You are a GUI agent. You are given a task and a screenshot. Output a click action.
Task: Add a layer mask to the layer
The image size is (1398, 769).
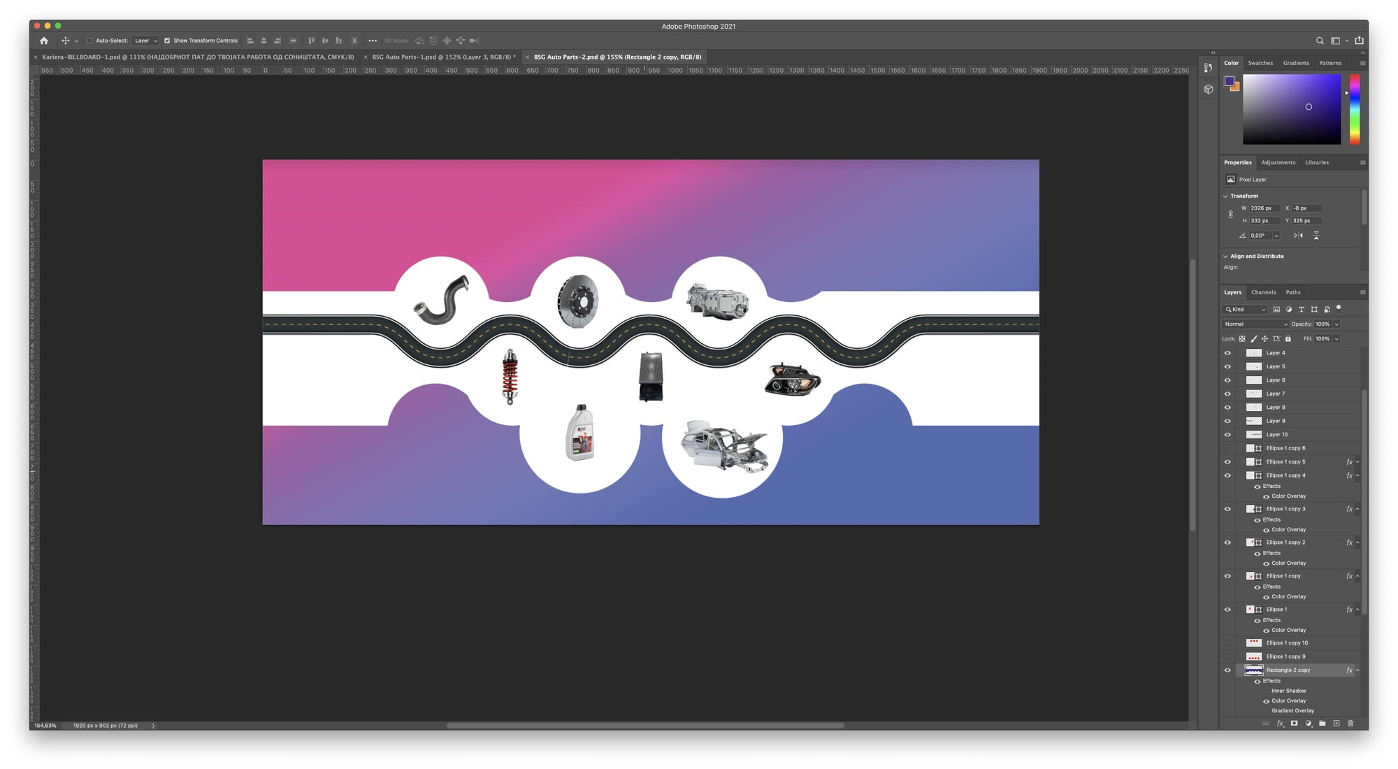(x=1294, y=724)
